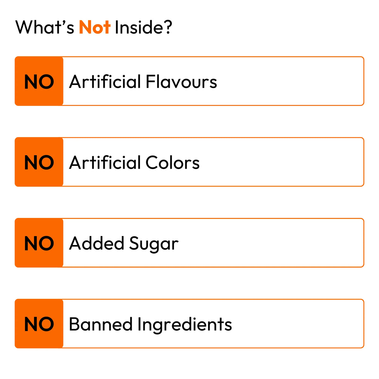
Task: Click the word Colors in second row
Action: tap(172, 163)
